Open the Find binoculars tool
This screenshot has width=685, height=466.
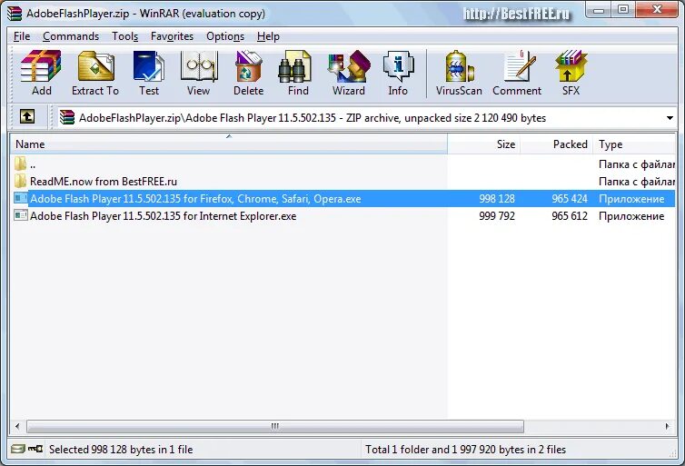pos(298,73)
